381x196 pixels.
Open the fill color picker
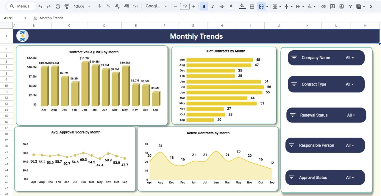coord(242,6)
